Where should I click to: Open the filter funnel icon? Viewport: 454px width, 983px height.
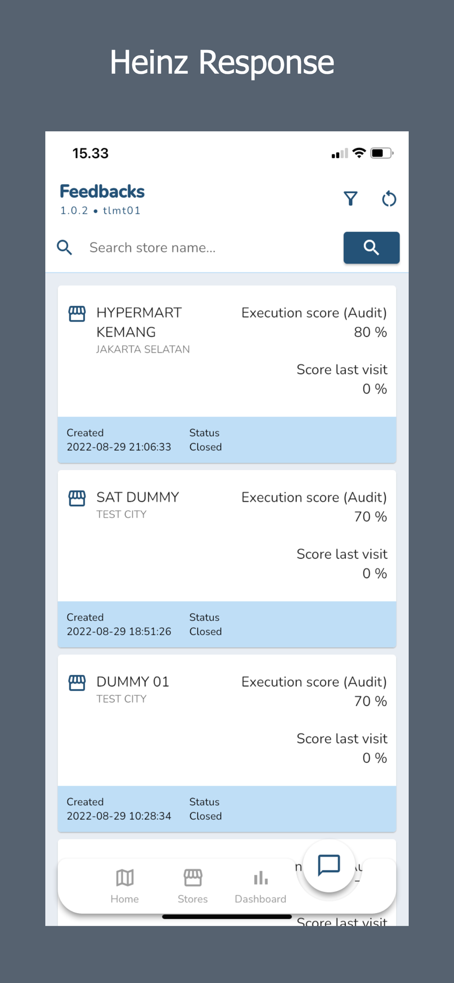[350, 199]
